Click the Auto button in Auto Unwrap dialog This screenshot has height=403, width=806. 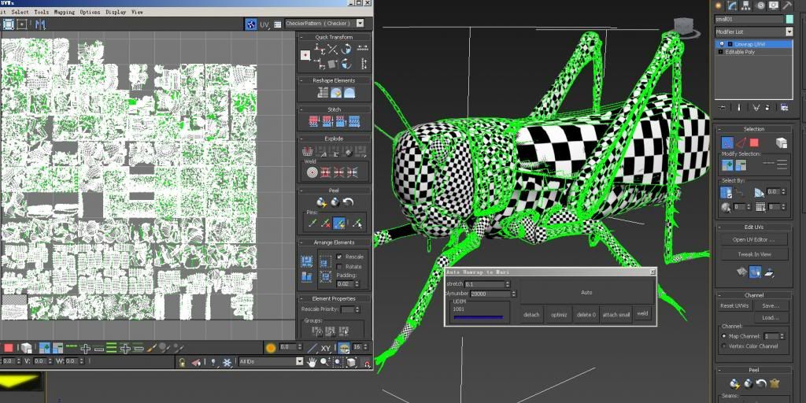coord(587,292)
